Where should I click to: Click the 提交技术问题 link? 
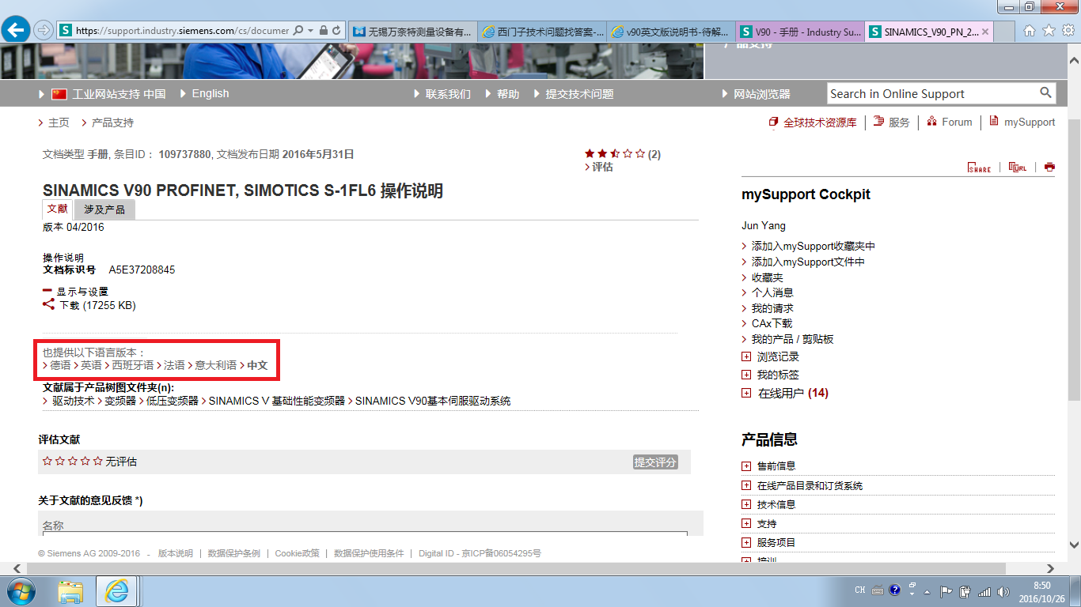pos(579,94)
